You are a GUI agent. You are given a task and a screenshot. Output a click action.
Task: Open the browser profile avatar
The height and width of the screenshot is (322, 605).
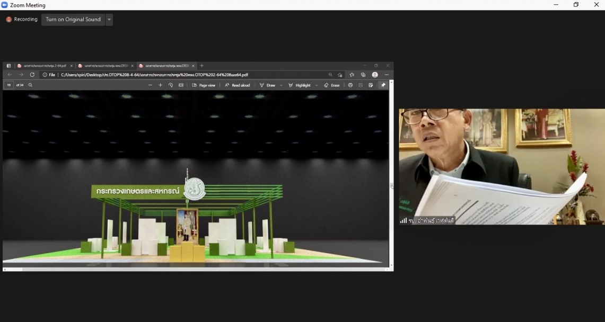[375, 75]
